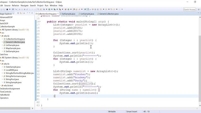201x113 pixels.
Task: Select SetSample.java in Package Explorer tree
Action: [x=12, y=51]
